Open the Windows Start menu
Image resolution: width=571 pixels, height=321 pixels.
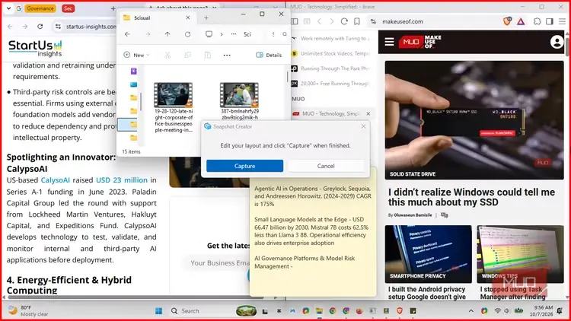159,311
